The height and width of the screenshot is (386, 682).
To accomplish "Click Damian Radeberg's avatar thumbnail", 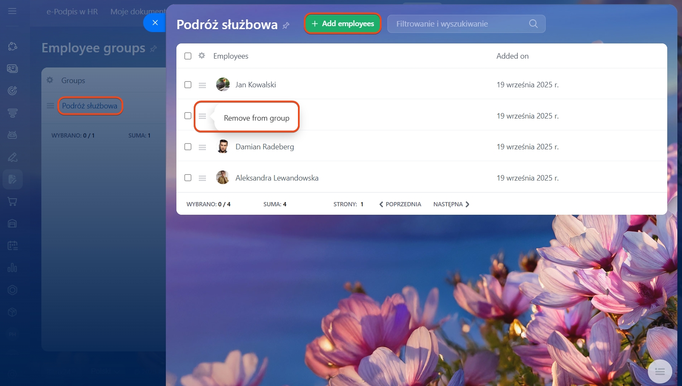I will coord(223,146).
